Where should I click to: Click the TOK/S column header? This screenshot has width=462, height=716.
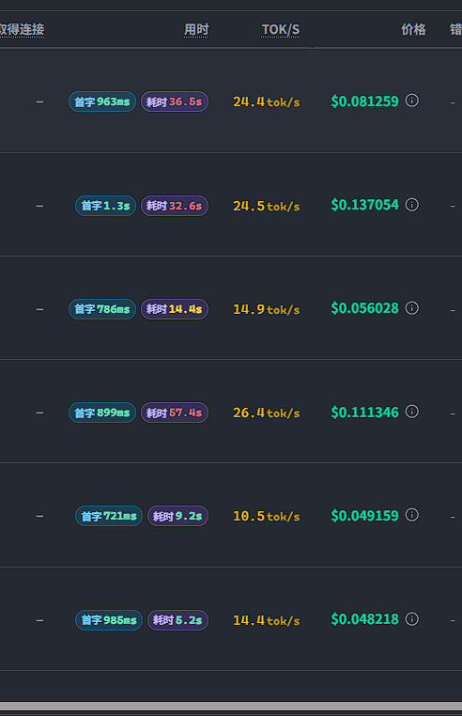[281, 30]
